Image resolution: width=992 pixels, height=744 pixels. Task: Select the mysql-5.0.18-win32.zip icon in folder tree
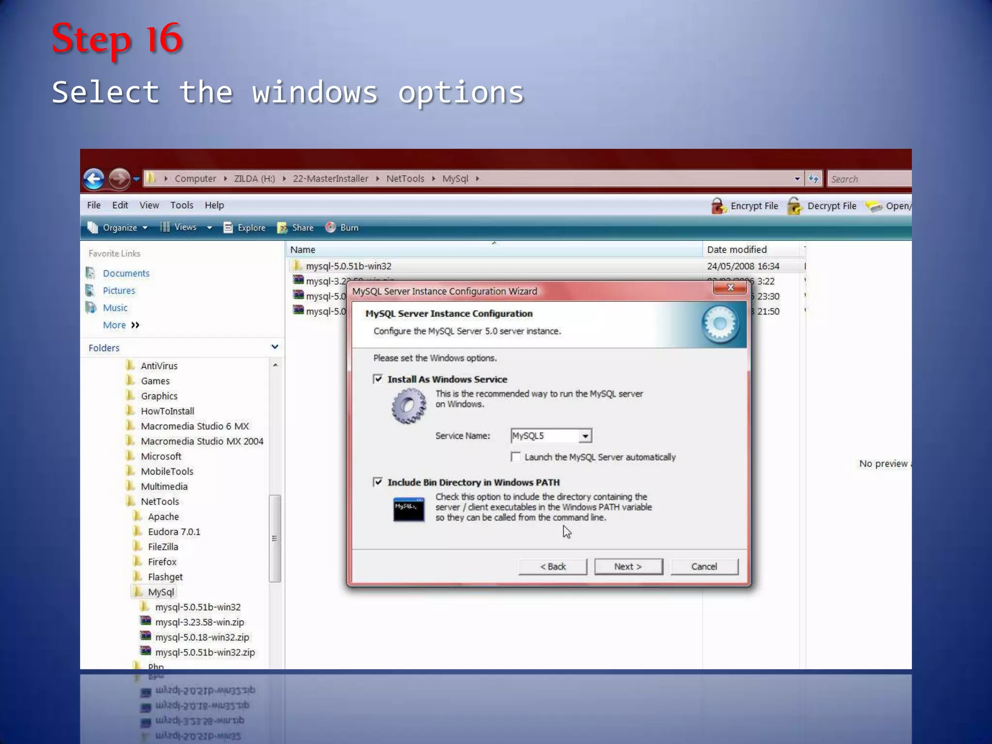tap(145, 636)
